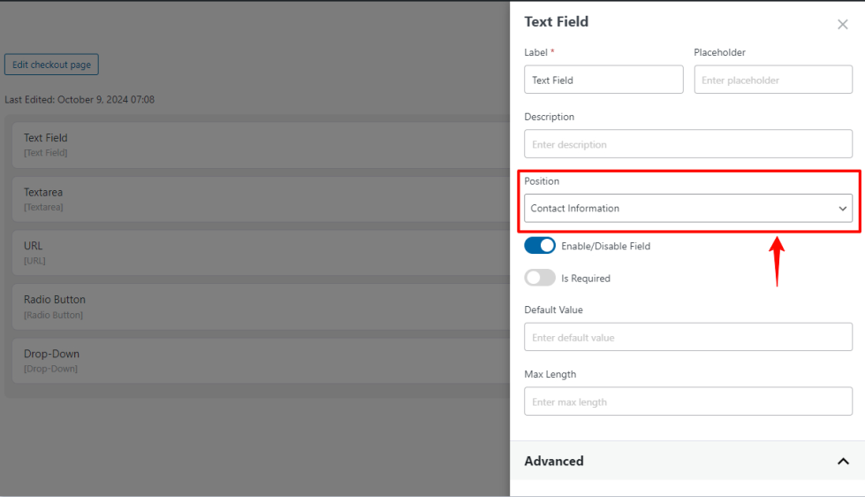Open the Position dropdown arrow

[x=842, y=209]
